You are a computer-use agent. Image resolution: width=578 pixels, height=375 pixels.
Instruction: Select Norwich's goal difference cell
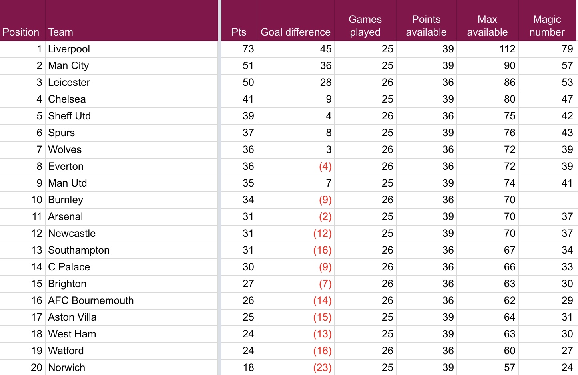tap(295, 367)
